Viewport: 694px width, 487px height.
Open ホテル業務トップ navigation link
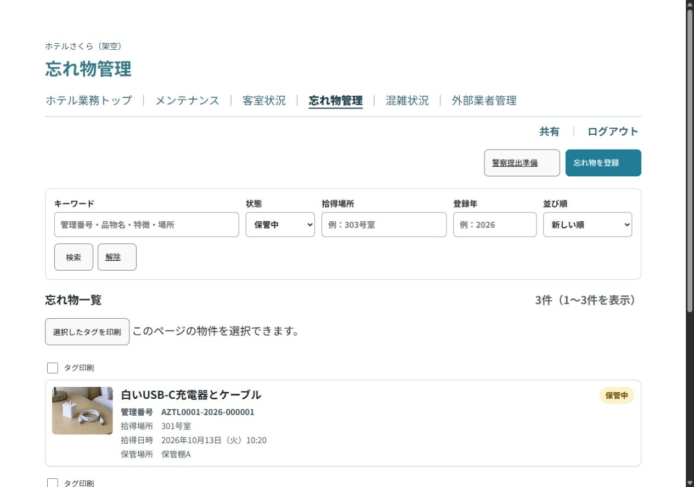point(89,101)
